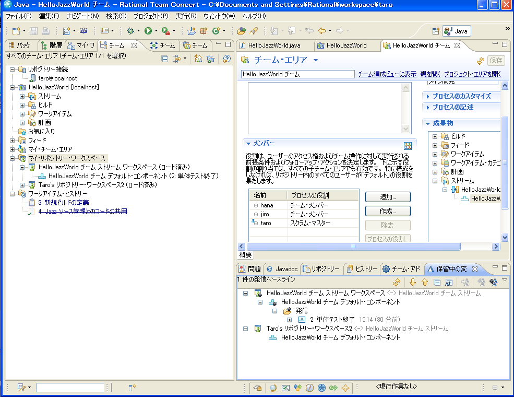Click the scroll down arrow of editor vertical scrollbar
The height and width of the screenshot is (397, 514).
[x=505, y=238]
